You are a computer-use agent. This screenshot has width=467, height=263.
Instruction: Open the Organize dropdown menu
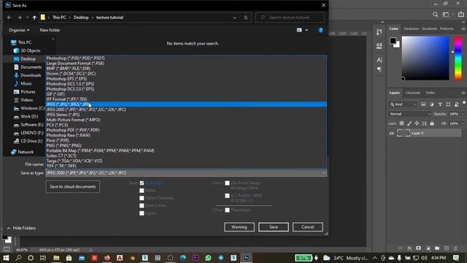(19, 30)
